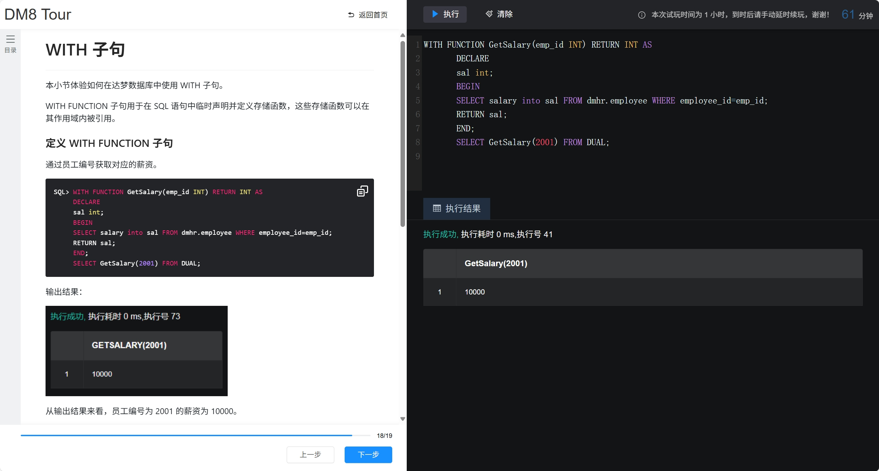This screenshot has width=879, height=471.
Task: Click the clear eraser icon
Action: click(x=489, y=14)
